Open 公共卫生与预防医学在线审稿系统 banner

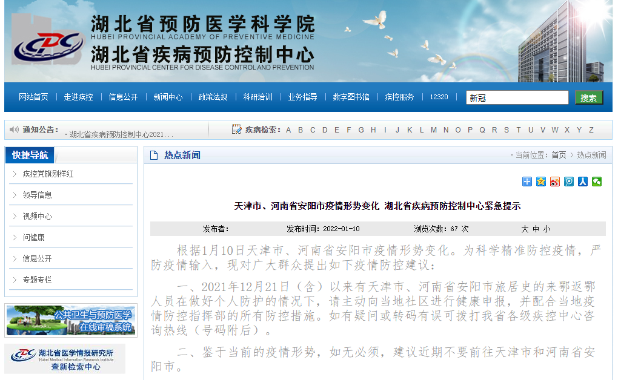(x=71, y=321)
